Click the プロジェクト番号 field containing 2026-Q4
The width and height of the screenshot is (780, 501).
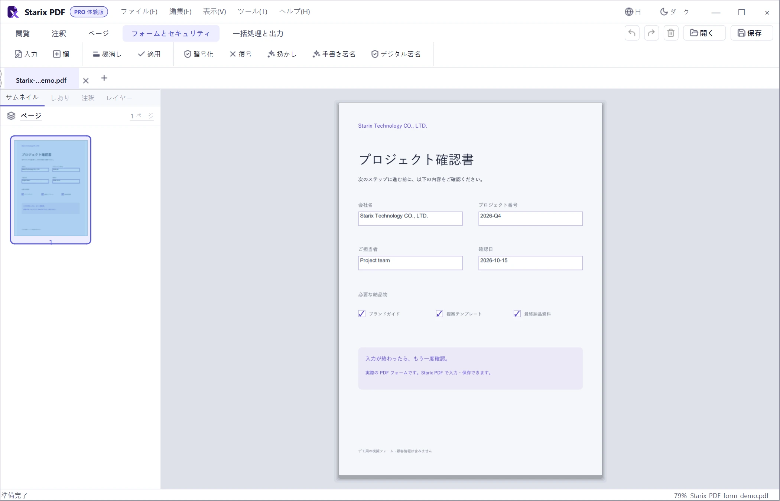tap(530, 219)
